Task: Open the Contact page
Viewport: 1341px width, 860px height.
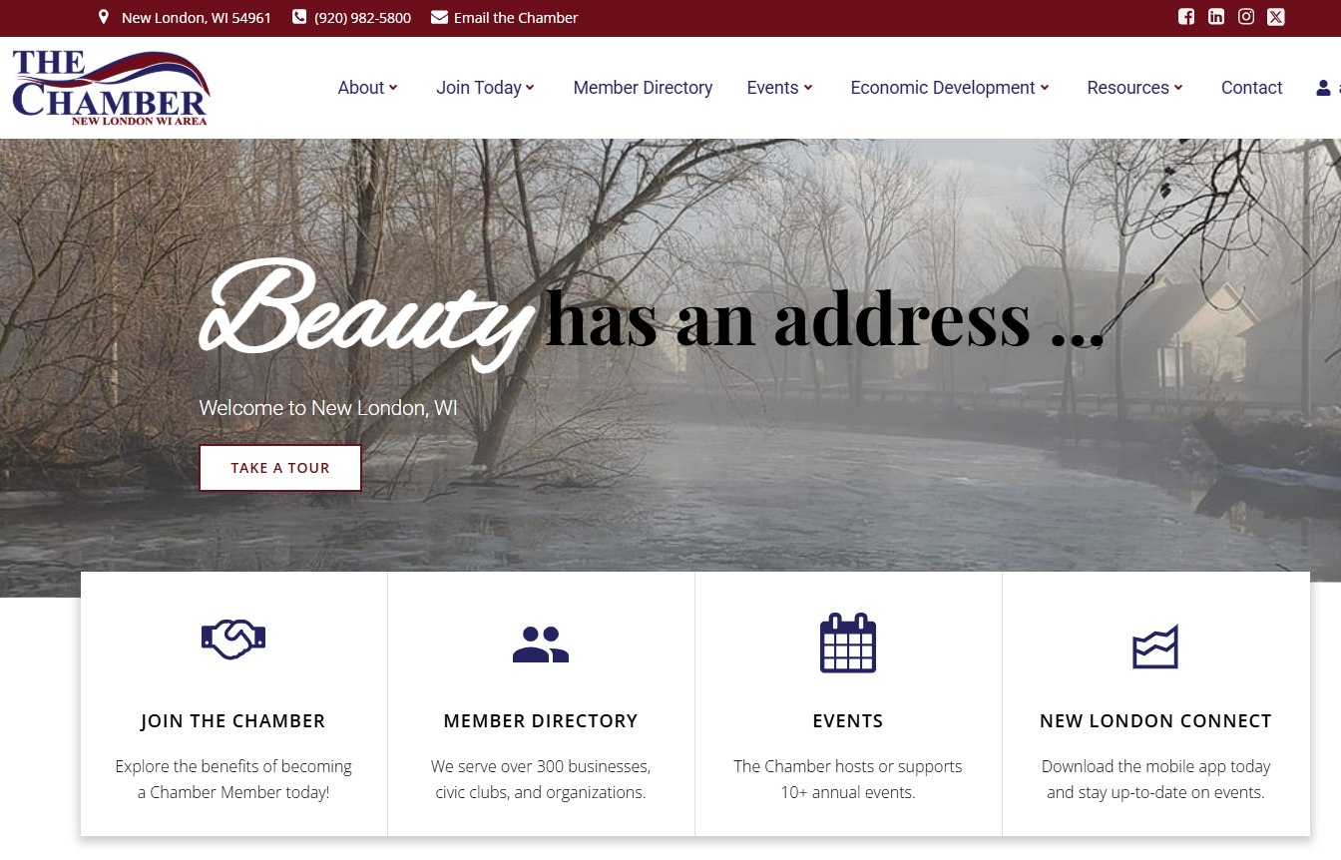Action: click(1251, 88)
